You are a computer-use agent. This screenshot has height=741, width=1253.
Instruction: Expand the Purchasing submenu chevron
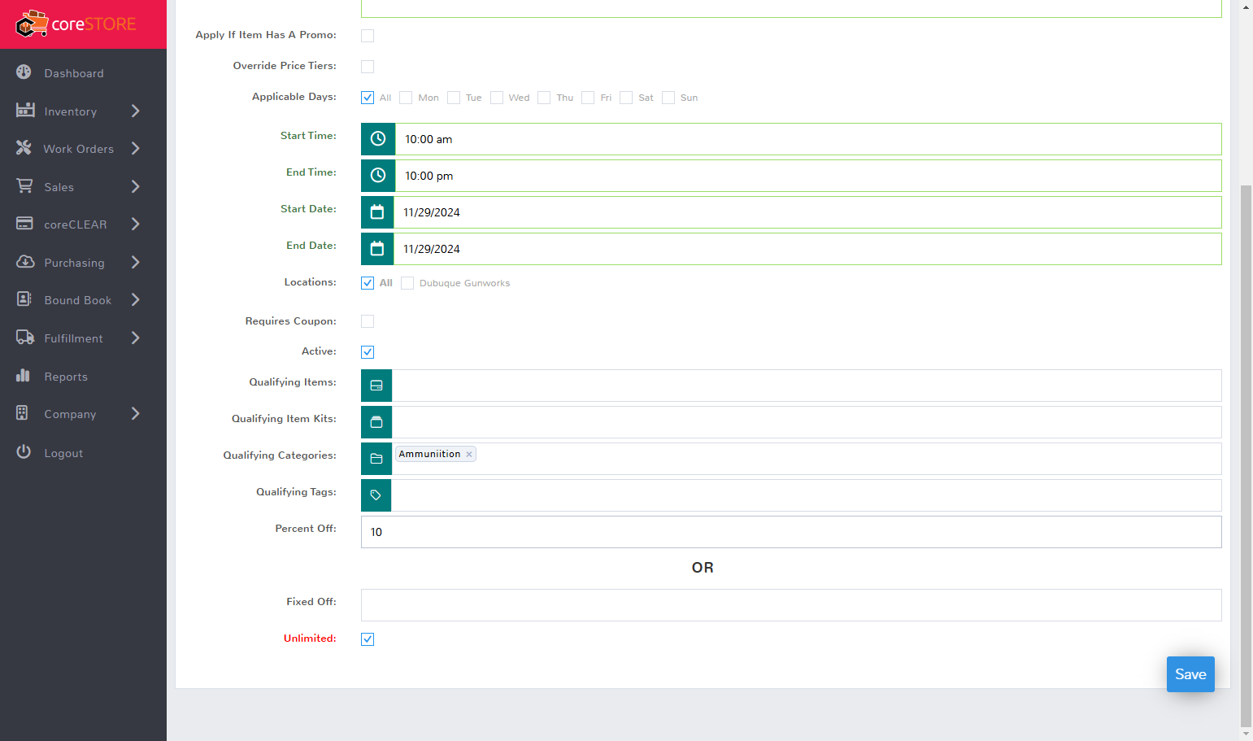[136, 262]
